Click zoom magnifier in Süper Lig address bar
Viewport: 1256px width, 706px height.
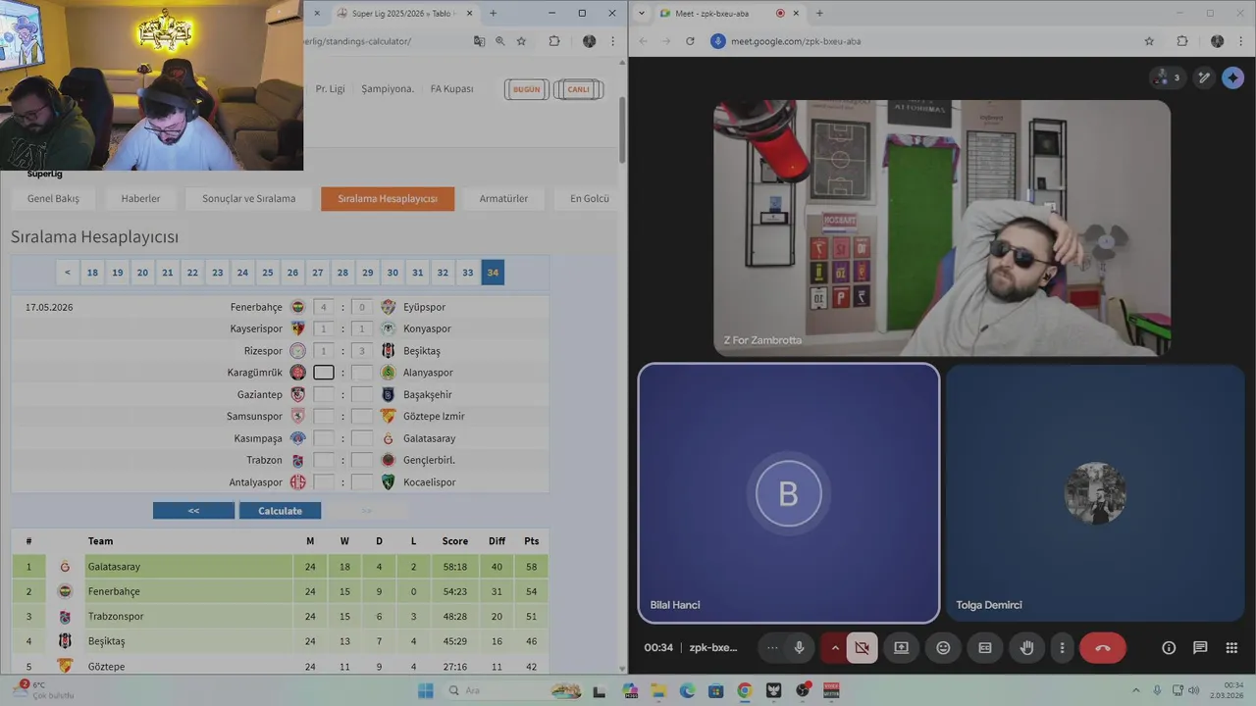pos(500,41)
